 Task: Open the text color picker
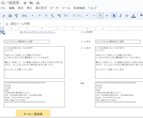133,16
